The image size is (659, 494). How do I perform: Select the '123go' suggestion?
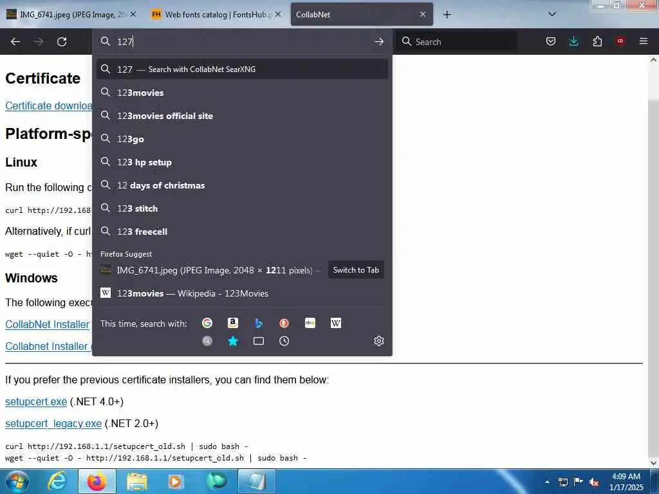[x=242, y=139]
